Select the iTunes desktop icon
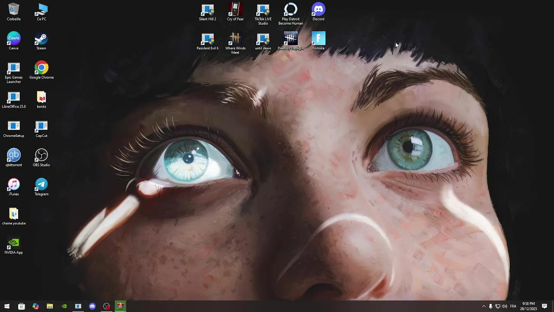The height and width of the screenshot is (312, 554). point(13,187)
